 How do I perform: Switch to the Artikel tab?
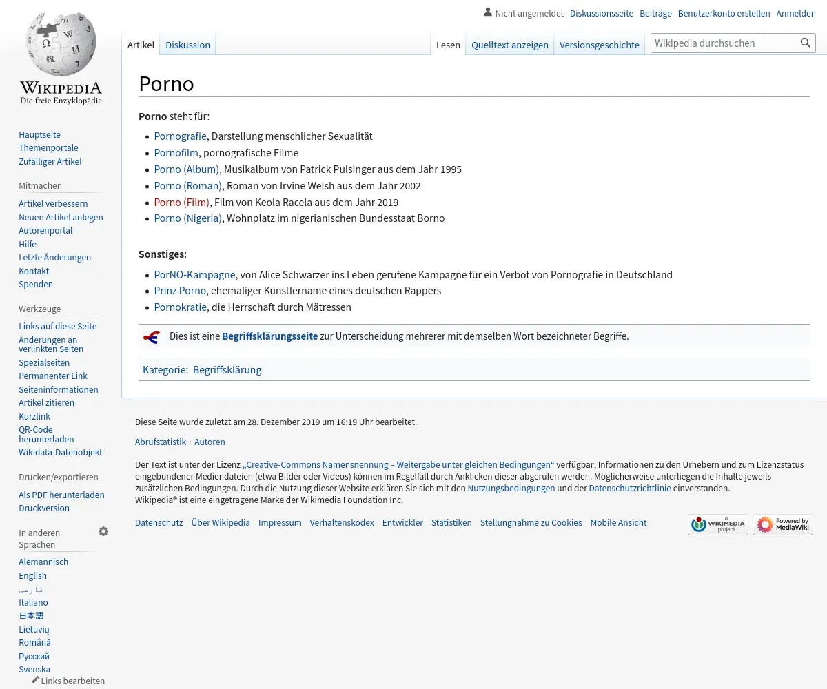click(141, 45)
